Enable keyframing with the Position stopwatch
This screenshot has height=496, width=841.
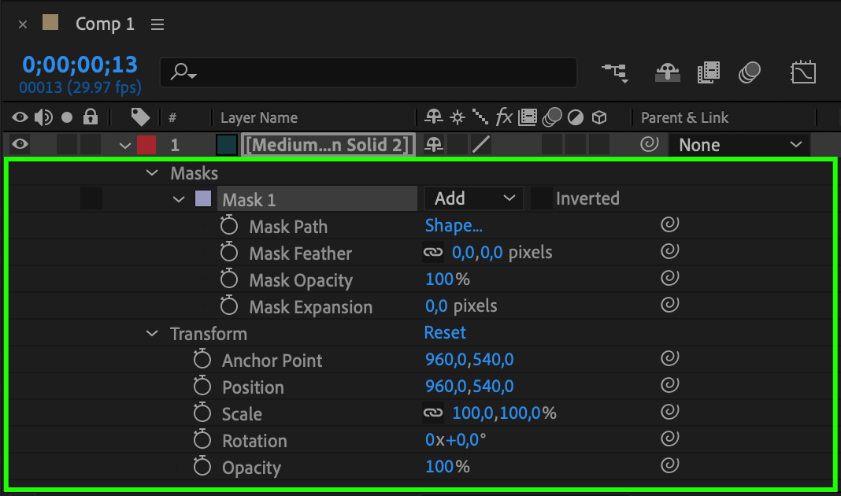202,387
